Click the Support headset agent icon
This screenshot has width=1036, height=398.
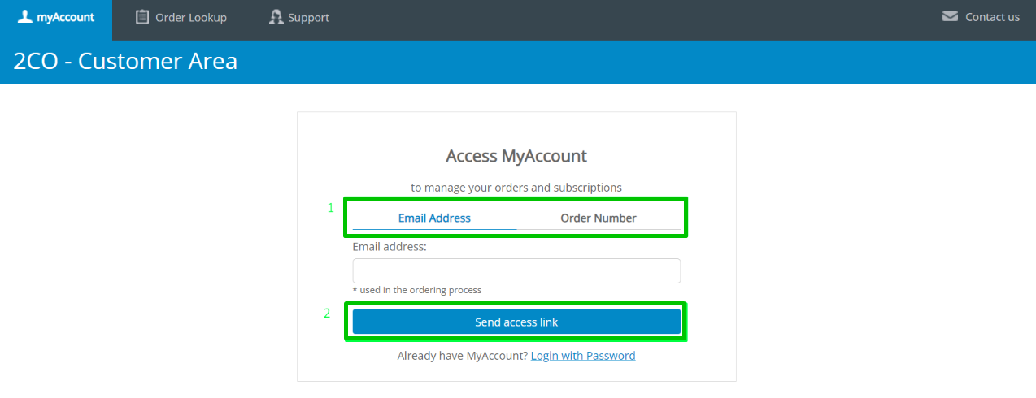276,16
